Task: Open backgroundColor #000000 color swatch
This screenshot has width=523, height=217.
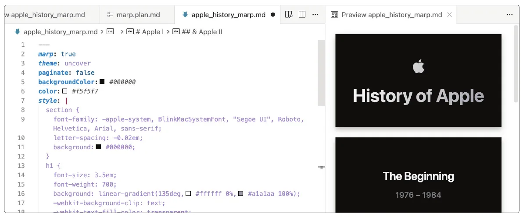Action: point(102,82)
